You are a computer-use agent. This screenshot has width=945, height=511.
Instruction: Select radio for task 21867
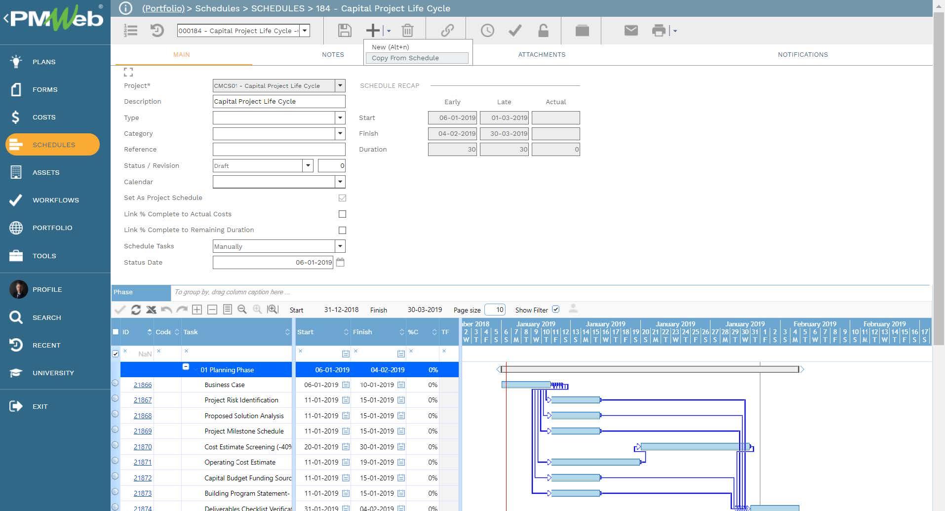(115, 398)
